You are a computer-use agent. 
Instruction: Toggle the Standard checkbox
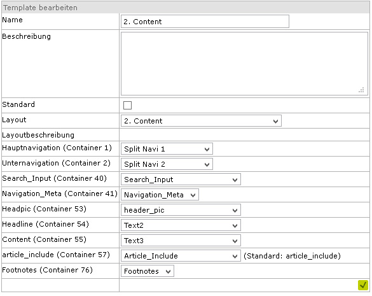pyautogui.click(x=127, y=105)
